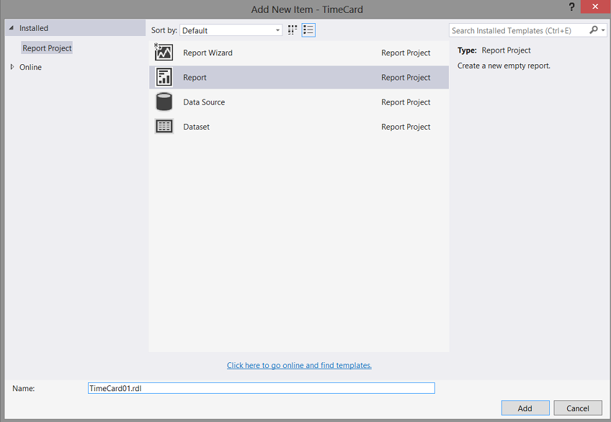Focus the Name field TimeCard01.rdl

[261, 388]
